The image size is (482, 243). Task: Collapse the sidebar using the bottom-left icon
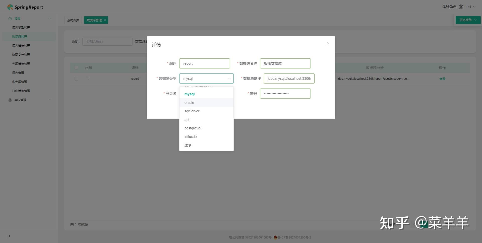tap(8, 236)
